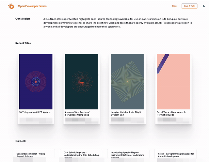Click the orange Open Developer Series logo icon
This screenshot has height=162, width=209.
pyautogui.click(x=11, y=6)
